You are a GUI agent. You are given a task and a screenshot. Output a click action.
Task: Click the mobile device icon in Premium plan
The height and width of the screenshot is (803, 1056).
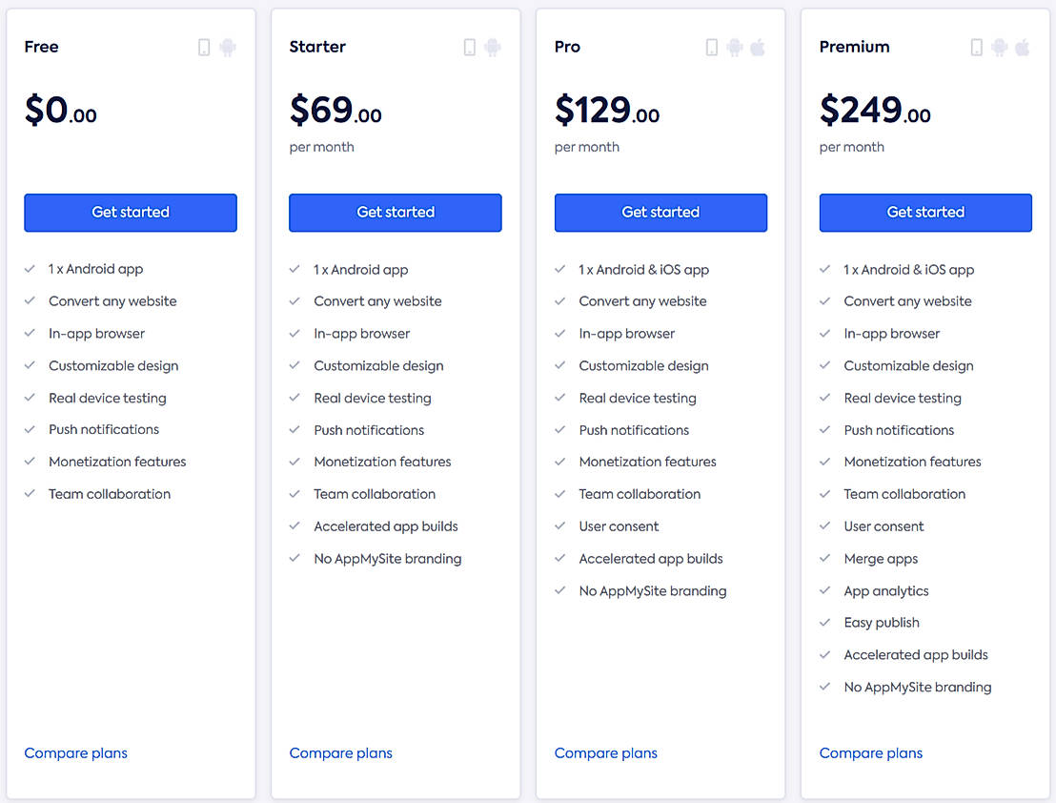coord(976,48)
